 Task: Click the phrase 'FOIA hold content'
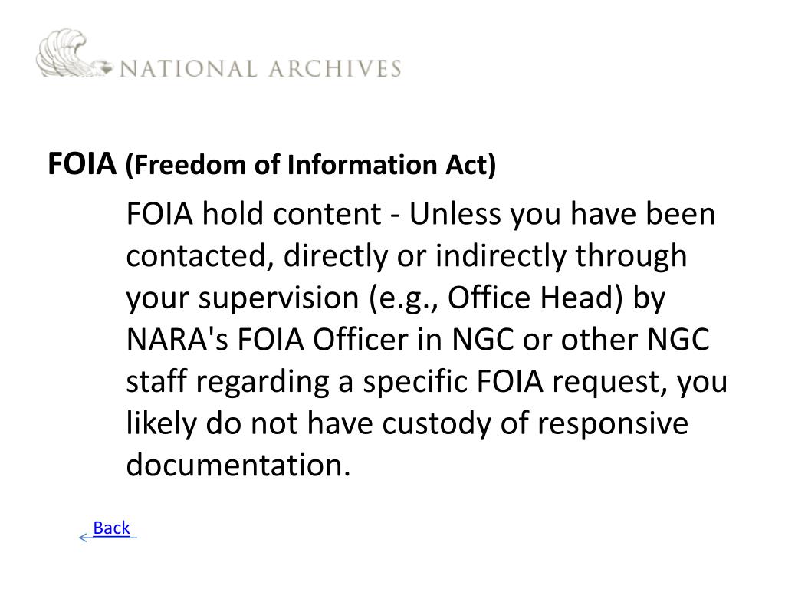pos(254,214)
